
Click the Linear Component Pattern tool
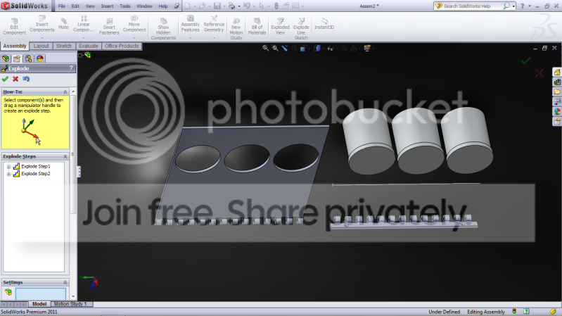[84, 24]
